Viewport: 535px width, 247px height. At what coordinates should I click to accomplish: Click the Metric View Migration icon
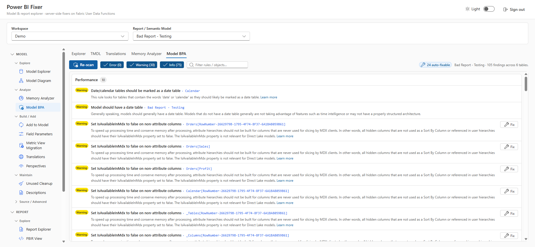coord(21,146)
